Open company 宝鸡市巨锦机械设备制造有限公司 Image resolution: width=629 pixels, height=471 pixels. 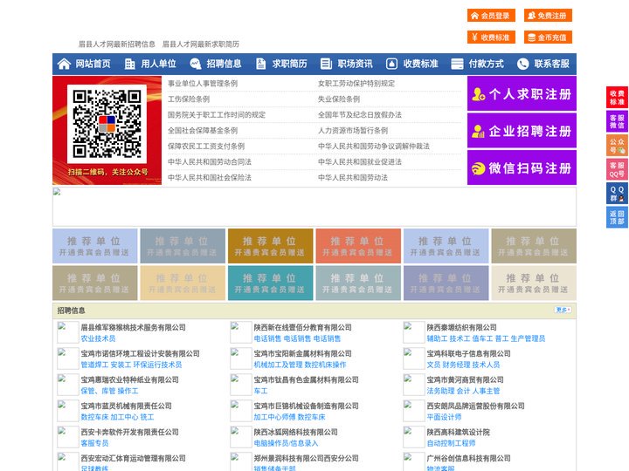(x=306, y=406)
